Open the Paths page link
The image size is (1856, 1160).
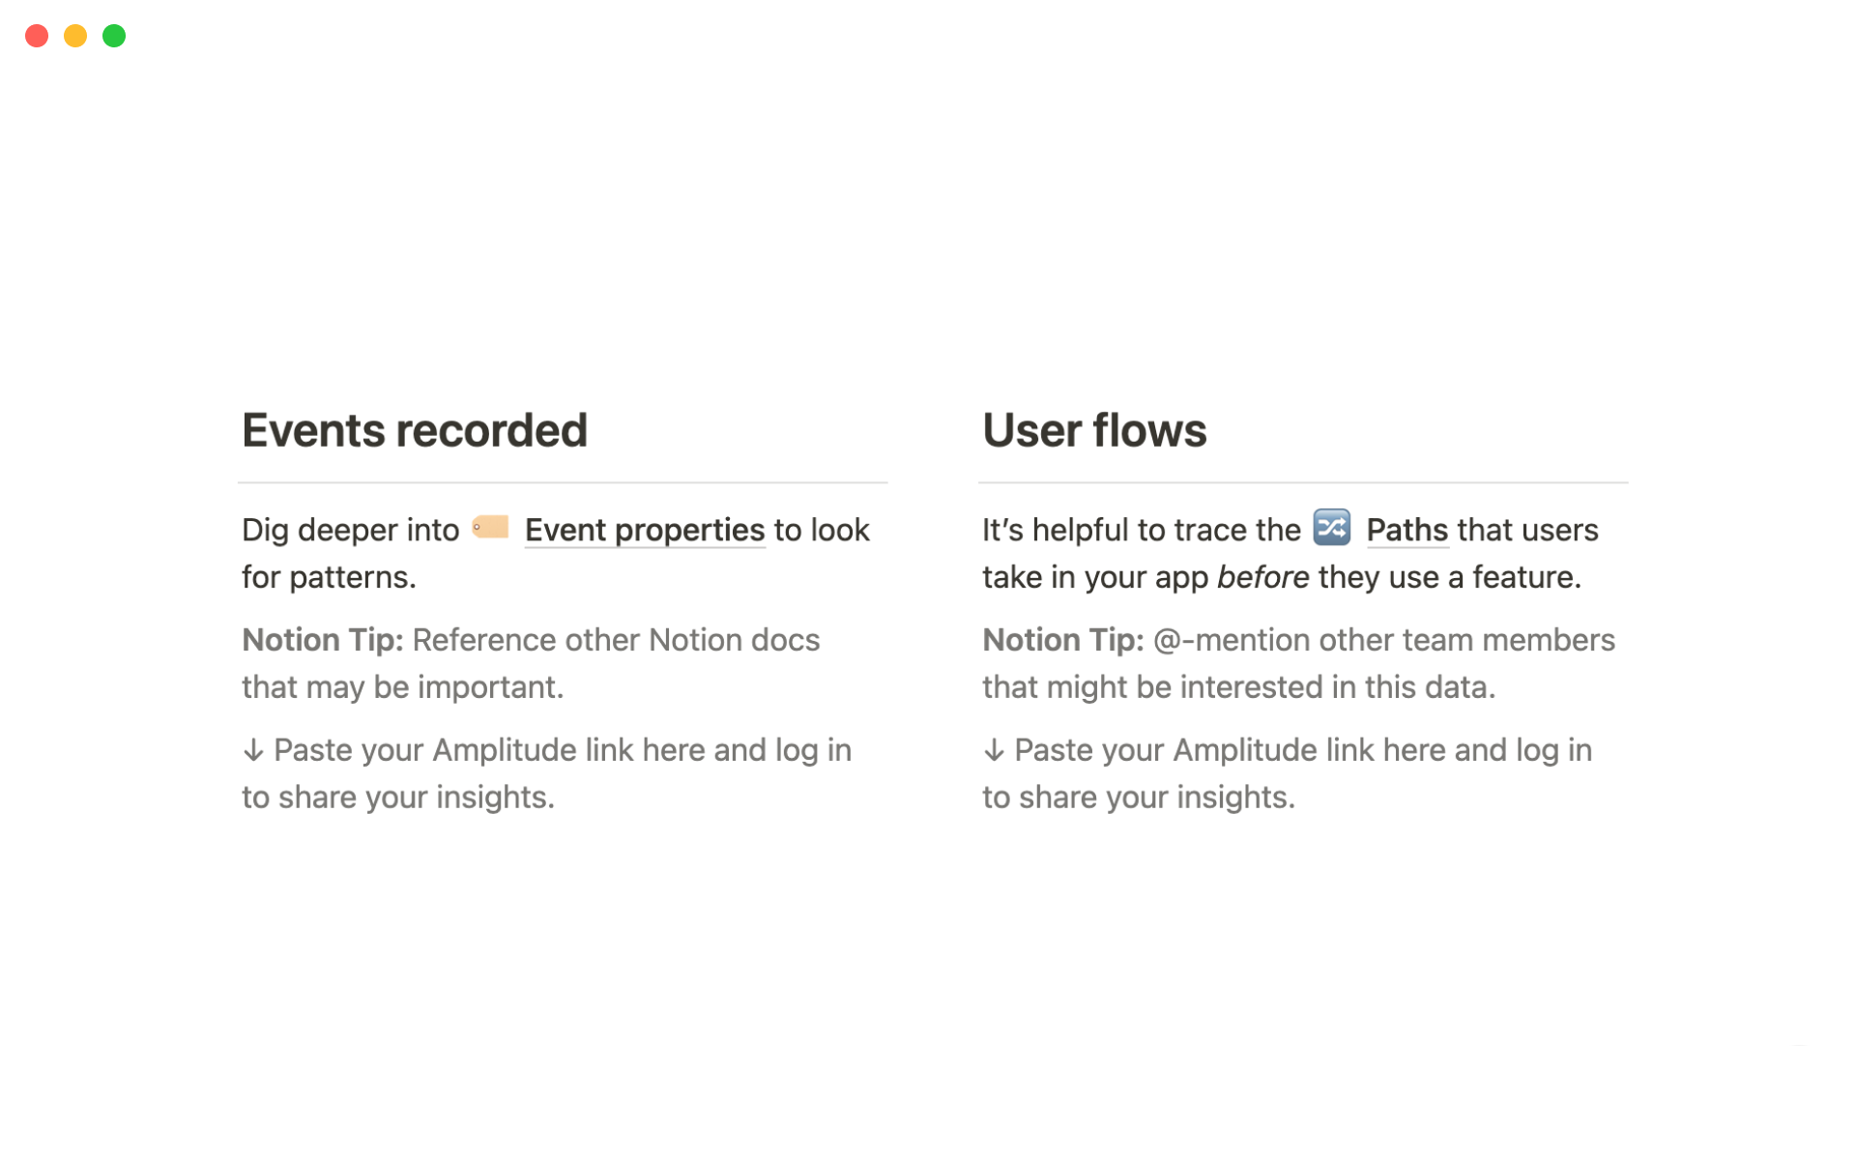(x=1406, y=530)
